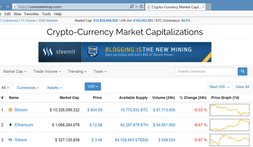Select the Crypto-Currency Market Capi... browser tab

[x=175, y=7]
